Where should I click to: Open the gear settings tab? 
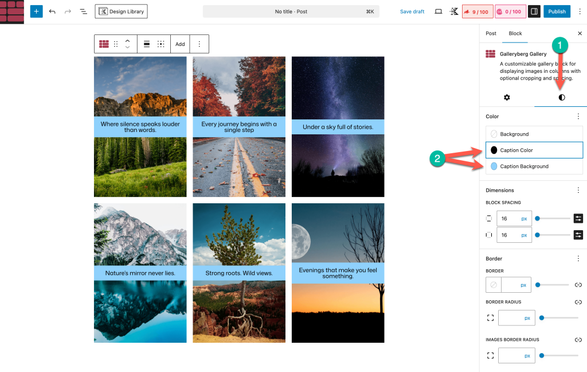507,98
